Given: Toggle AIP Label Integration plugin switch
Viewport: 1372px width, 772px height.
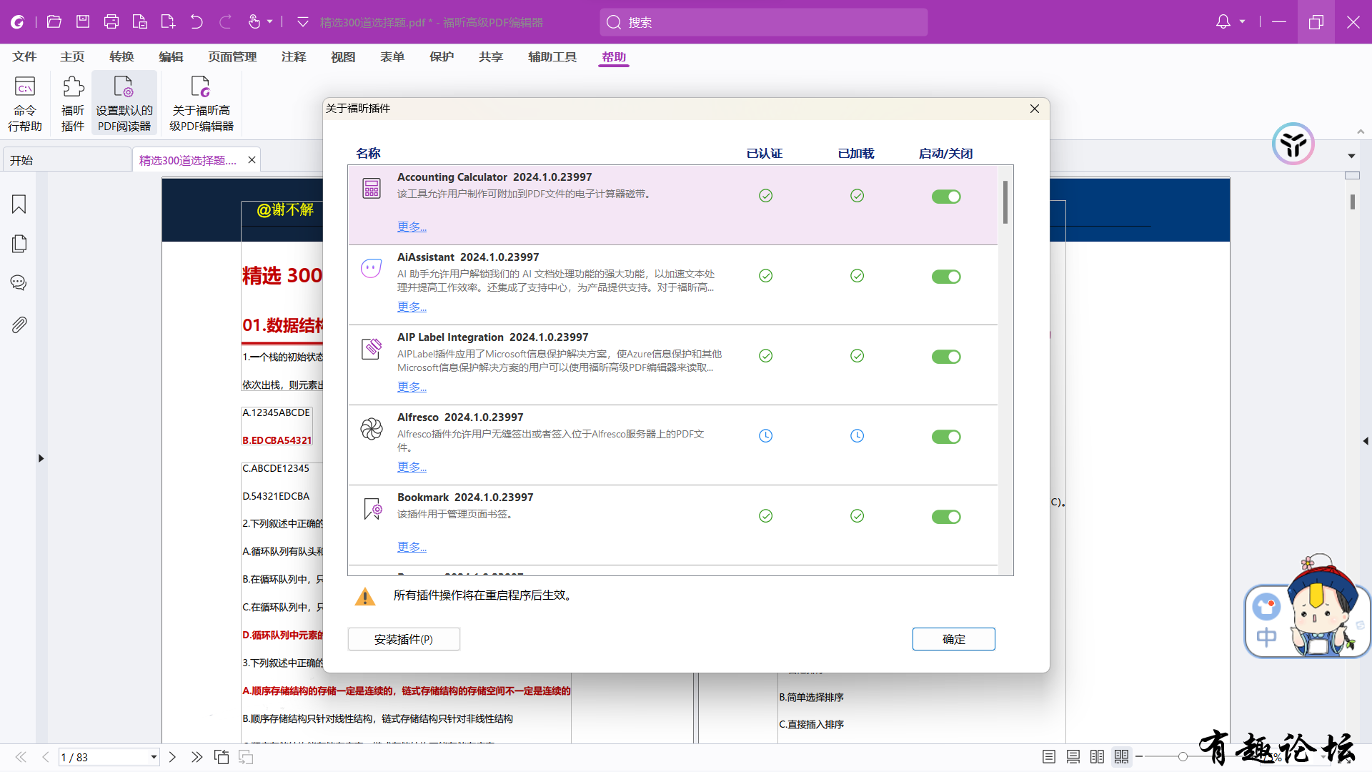Looking at the screenshot, I should click(946, 357).
